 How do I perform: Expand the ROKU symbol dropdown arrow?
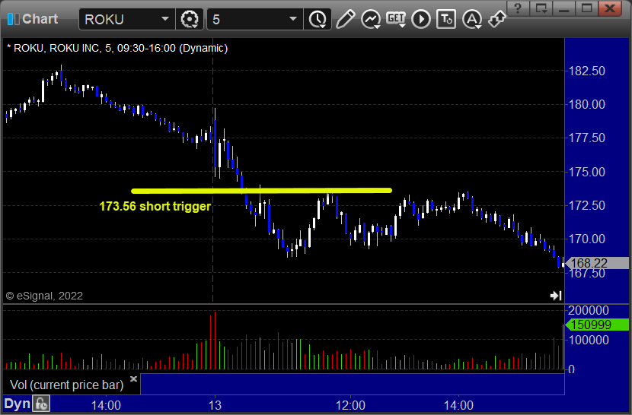click(164, 19)
